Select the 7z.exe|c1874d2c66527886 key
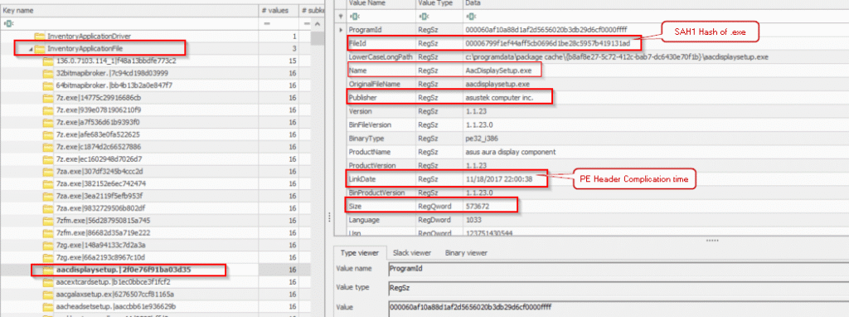The image size is (849, 317). click(99, 147)
